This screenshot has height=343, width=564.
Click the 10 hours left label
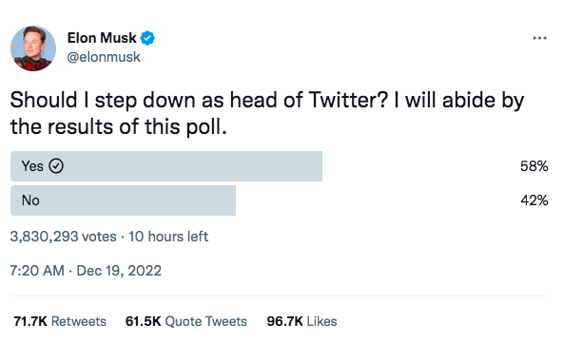coord(168,237)
